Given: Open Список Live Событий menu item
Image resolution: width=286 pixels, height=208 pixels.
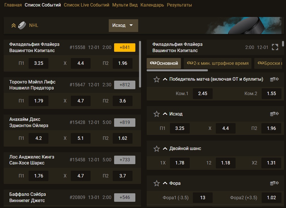Looking at the screenshot, I should point(86,5).
